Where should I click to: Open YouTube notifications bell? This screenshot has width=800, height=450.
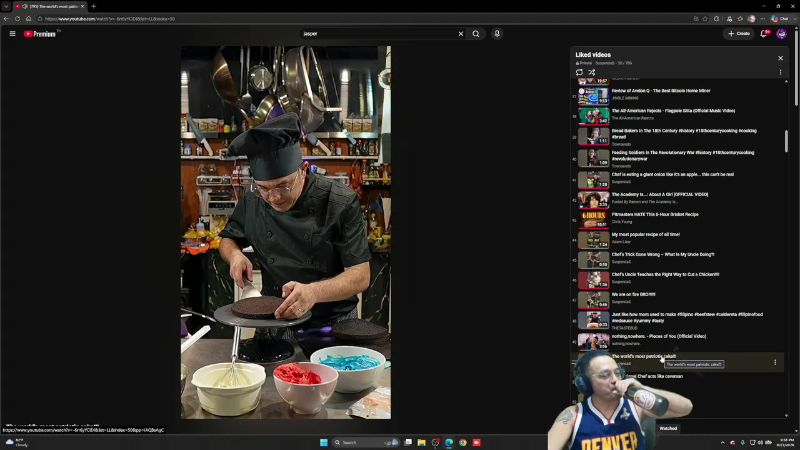click(x=764, y=34)
